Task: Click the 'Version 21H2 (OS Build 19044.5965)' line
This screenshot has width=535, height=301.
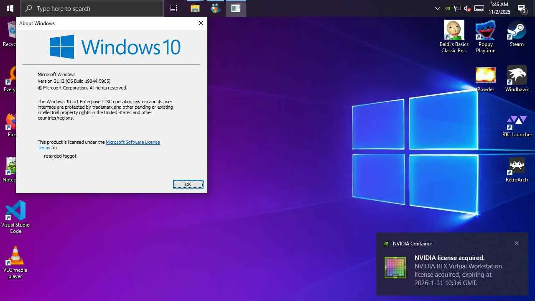Action: click(x=74, y=81)
